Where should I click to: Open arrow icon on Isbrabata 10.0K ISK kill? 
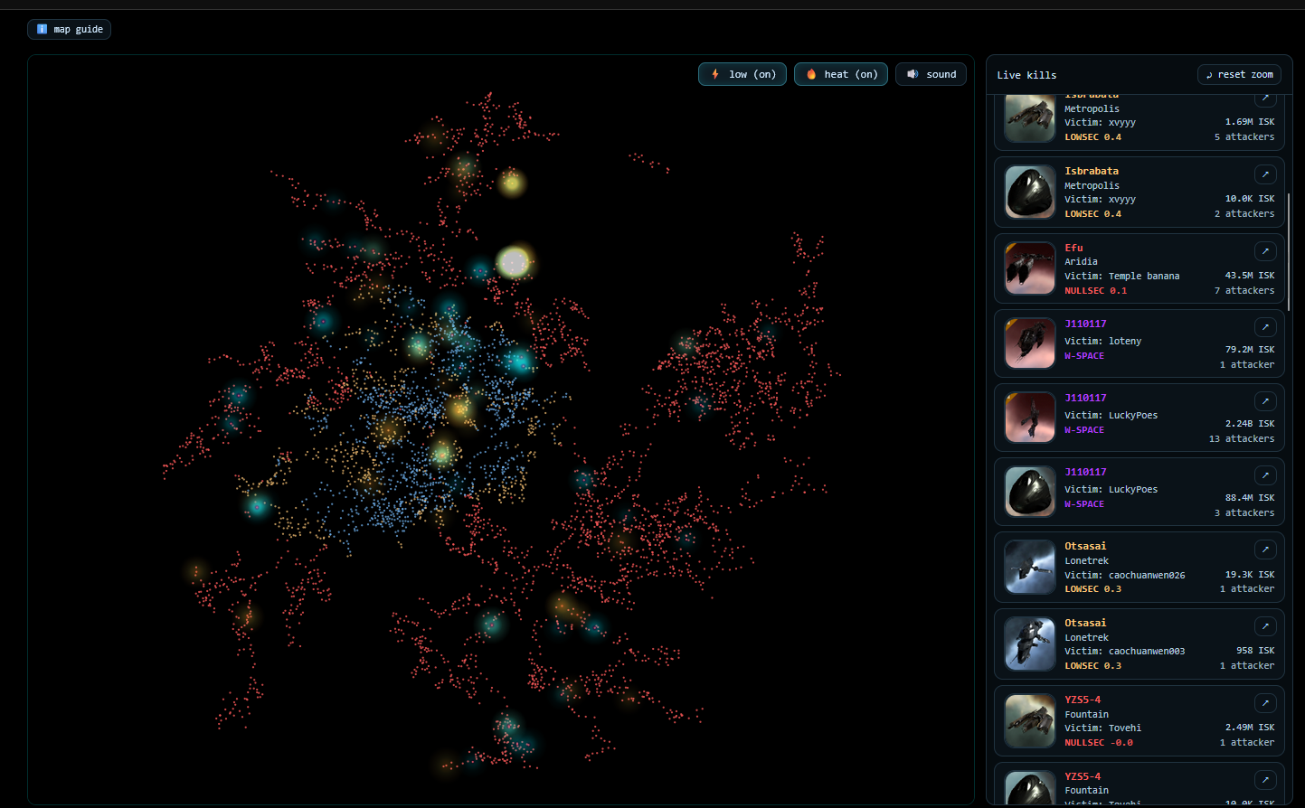coord(1265,174)
